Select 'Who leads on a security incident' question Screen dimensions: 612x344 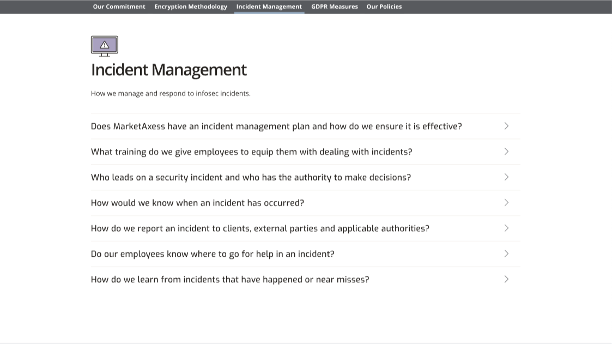pos(251,177)
